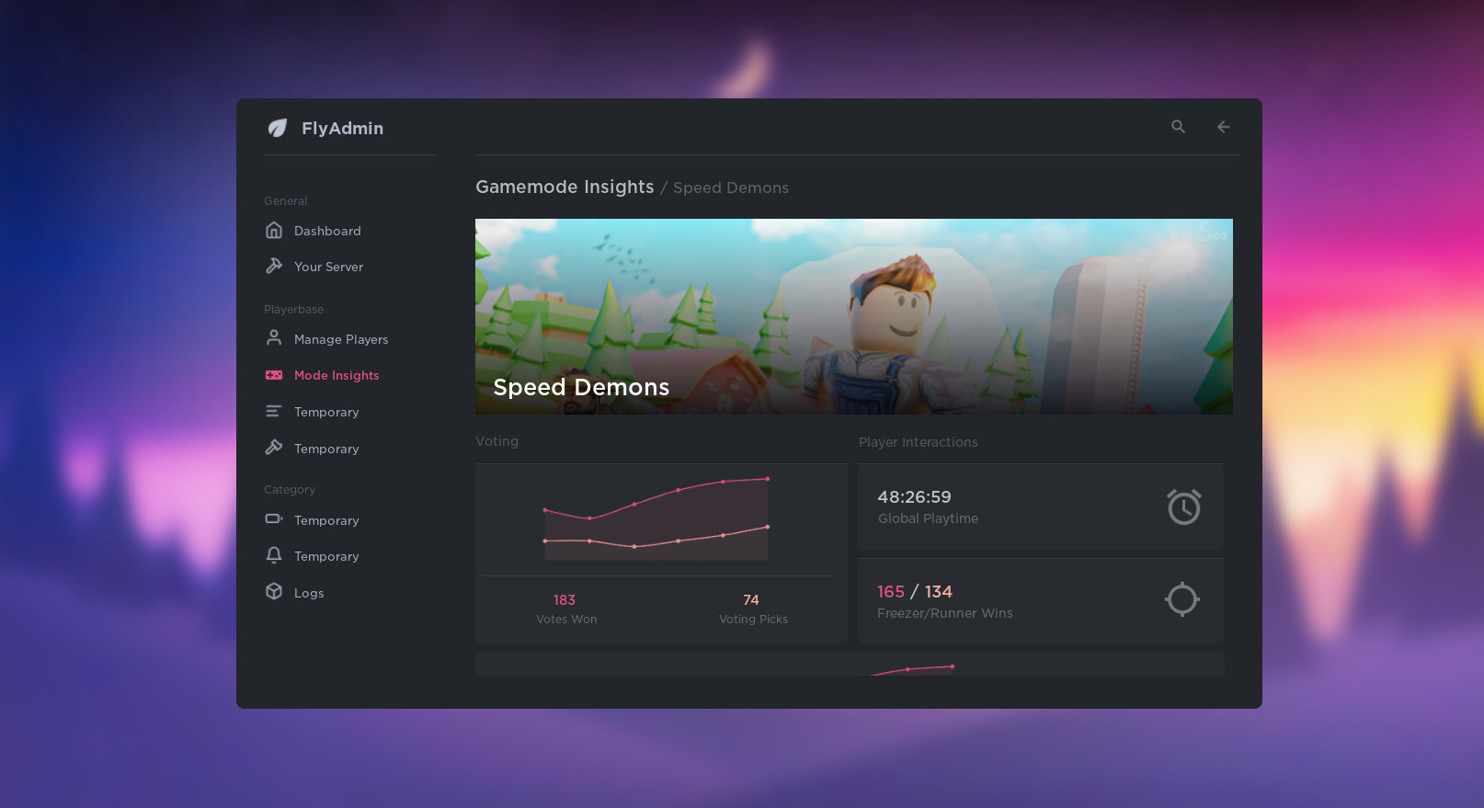Click the 48:26:59 Global Playtime value
The image size is (1484, 808).
coord(914,496)
